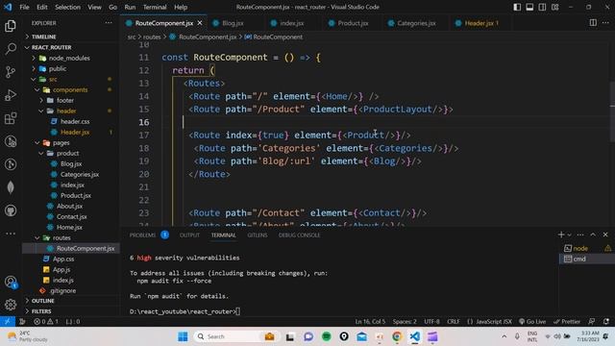
Task: Open Customize Layout icon in title bar
Action: click(x=555, y=7)
